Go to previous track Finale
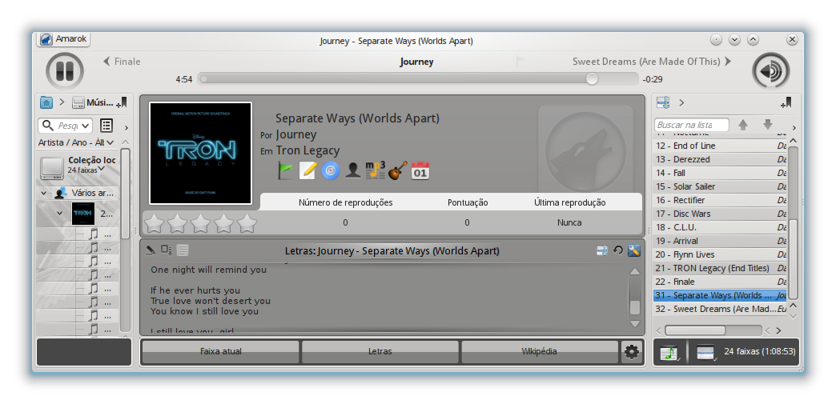 coord(122,62)
